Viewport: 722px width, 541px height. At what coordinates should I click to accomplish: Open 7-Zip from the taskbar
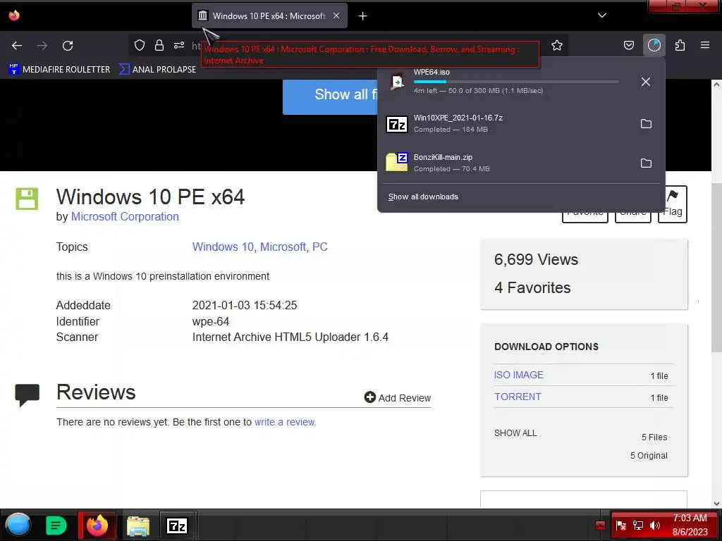[x=177, y=526]
